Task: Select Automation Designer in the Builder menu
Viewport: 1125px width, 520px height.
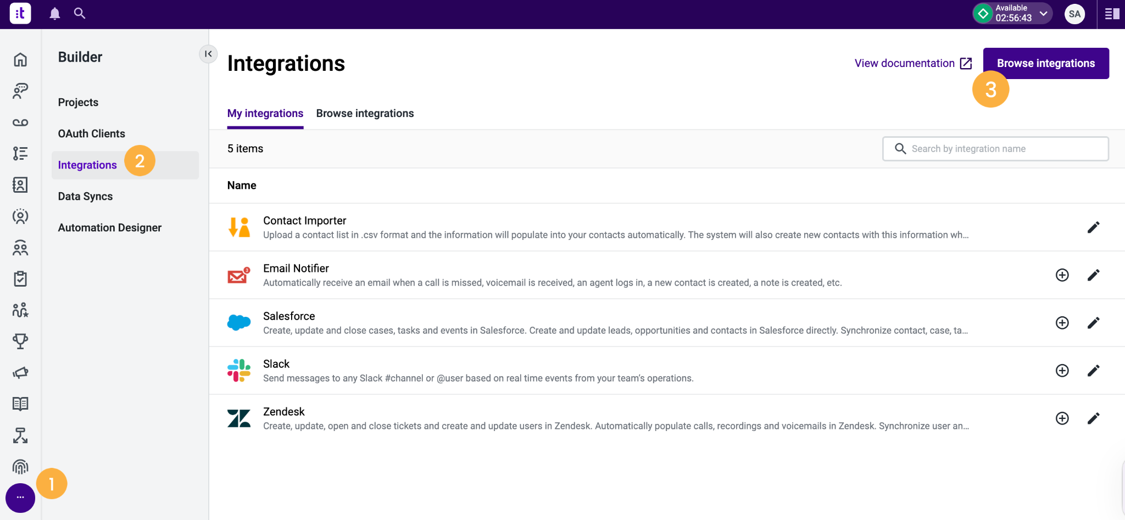Action: tap(109, 227)
